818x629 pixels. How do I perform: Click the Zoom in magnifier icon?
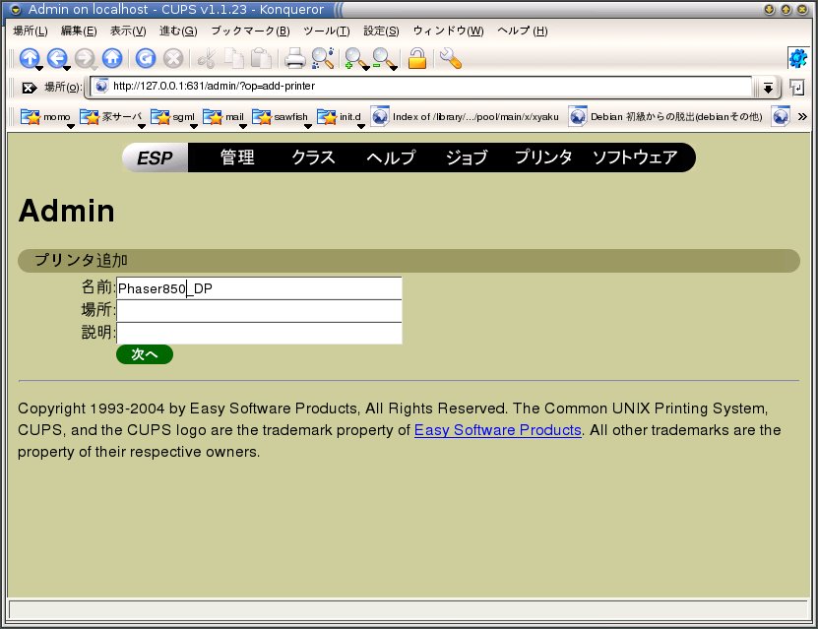click(353, 58)
